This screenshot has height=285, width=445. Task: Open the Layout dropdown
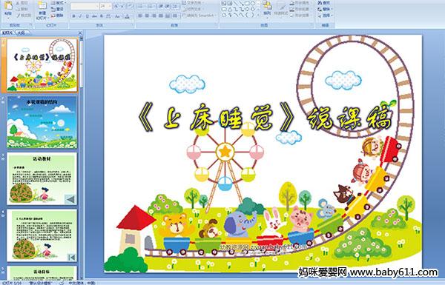[59, 3]
